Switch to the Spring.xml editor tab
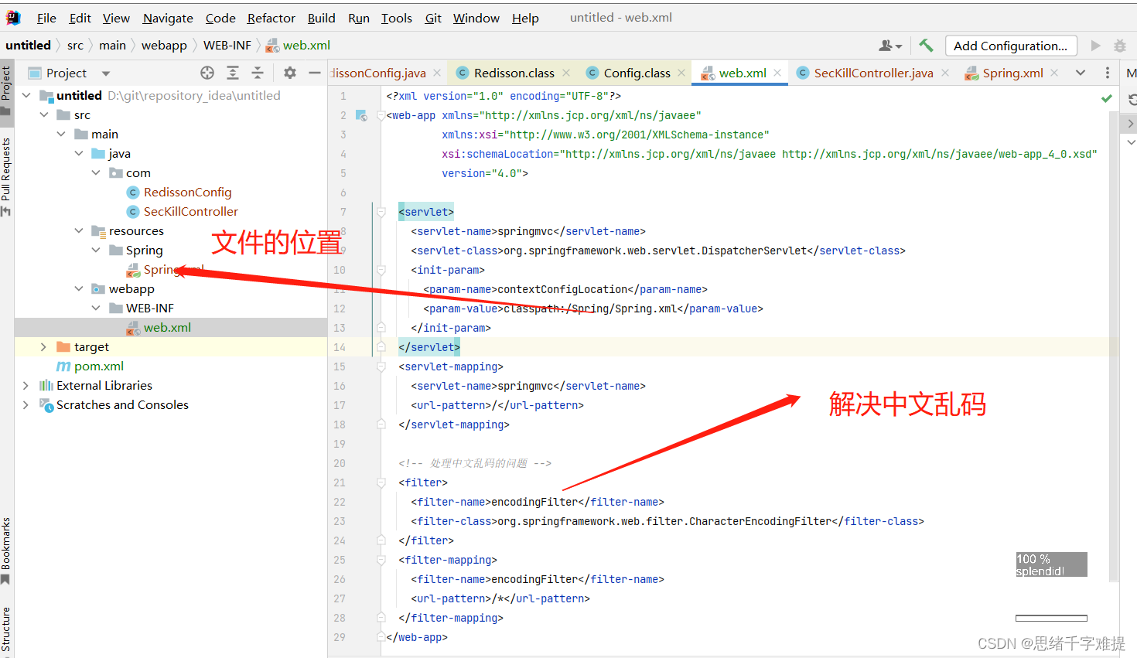This screenshot has height=658, width=1137. point(1012,73)
